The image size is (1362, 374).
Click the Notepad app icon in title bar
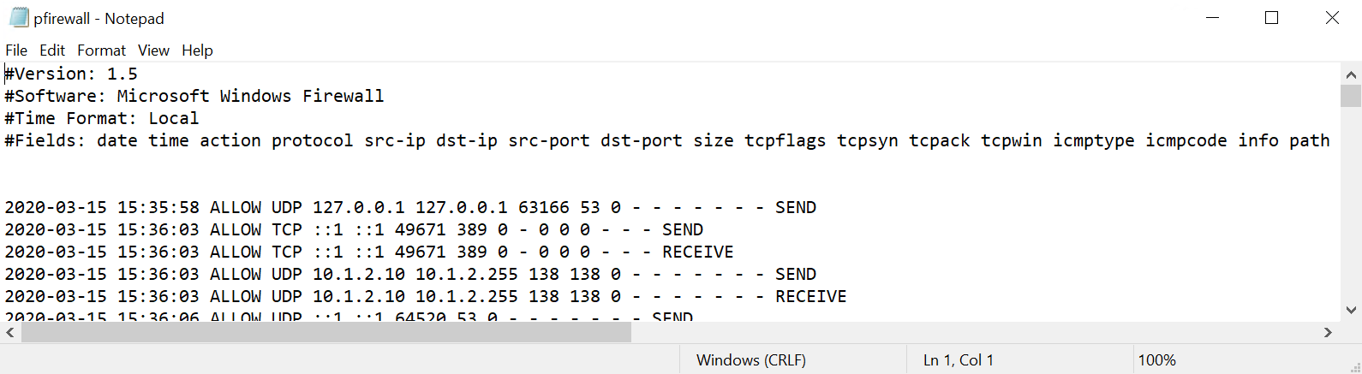(19, 18)
